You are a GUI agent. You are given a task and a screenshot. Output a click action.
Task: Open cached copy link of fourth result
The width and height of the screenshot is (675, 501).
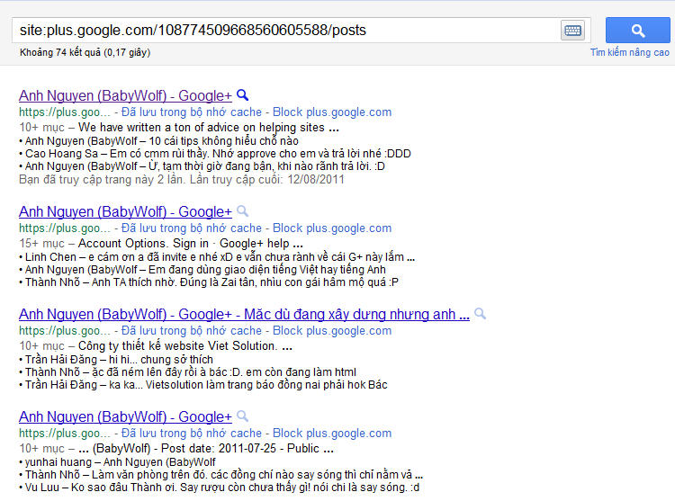point(192,433)
